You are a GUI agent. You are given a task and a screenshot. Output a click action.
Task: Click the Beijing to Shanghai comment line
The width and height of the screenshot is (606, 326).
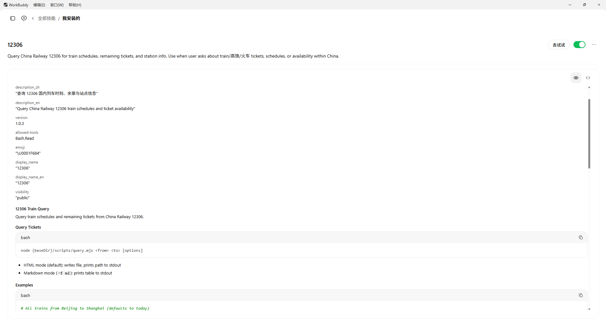tap(85, 308)
